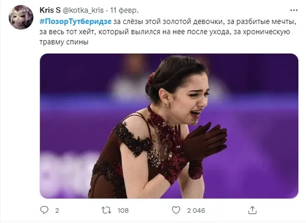Image resolution: width=306 pixels, height=223 pixels.
Task: Click the reply speech bubble icon
Action: pyautogui.click(x=44, y=210)
